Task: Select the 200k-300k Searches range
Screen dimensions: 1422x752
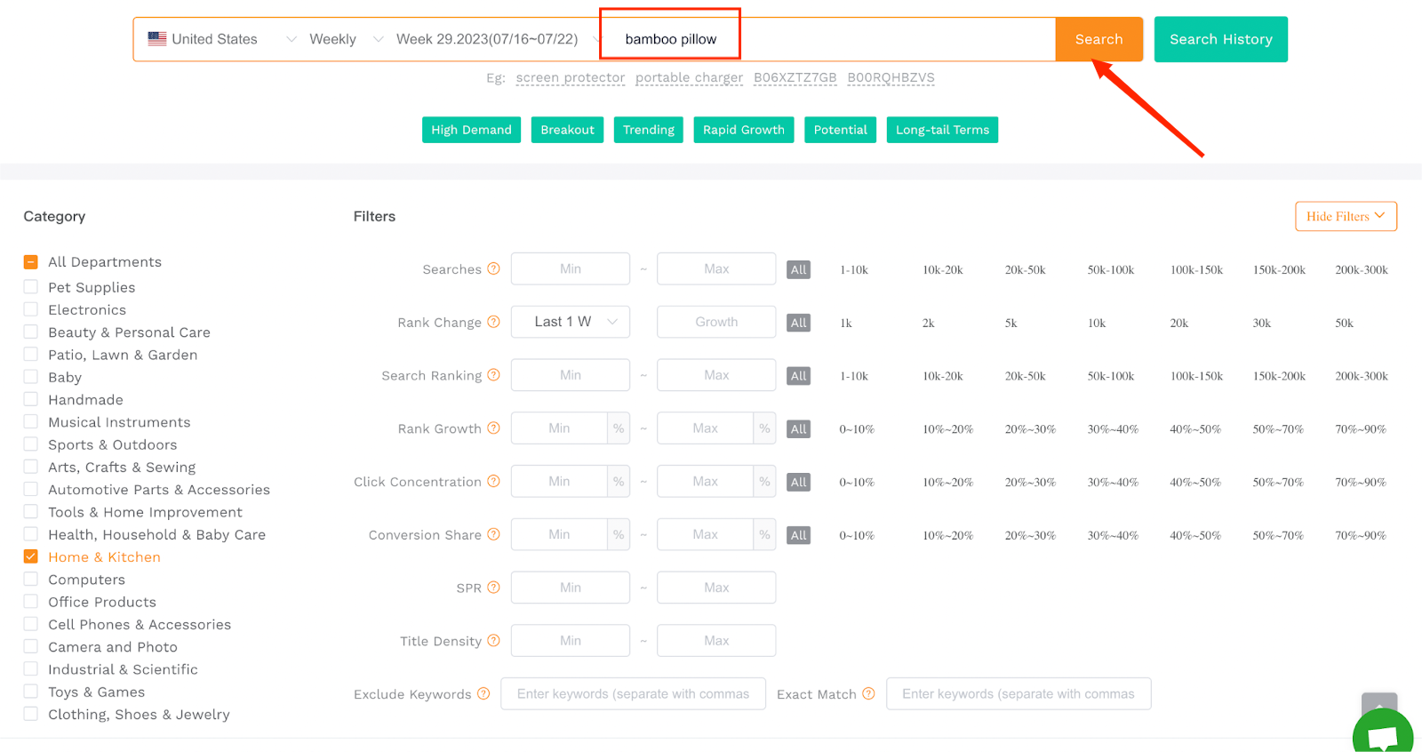Action: pos(1362,269)
